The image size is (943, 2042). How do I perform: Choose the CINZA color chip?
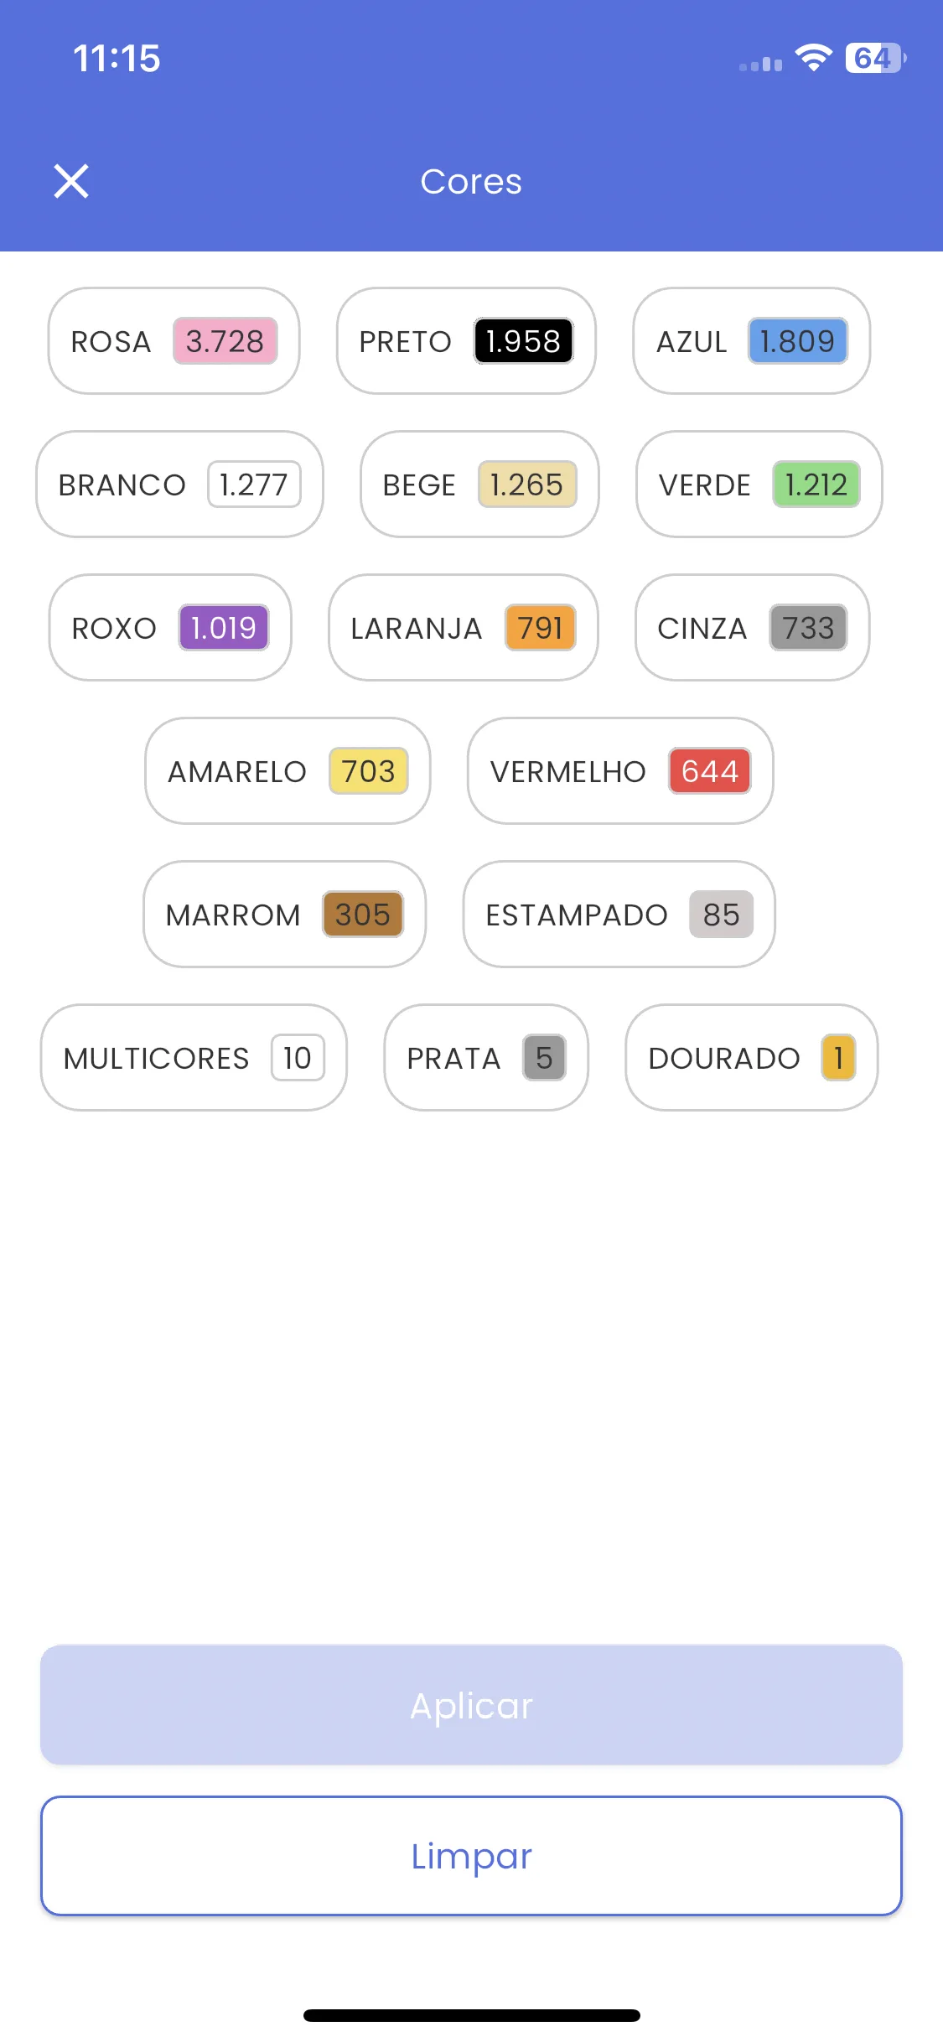coord(752,628)
